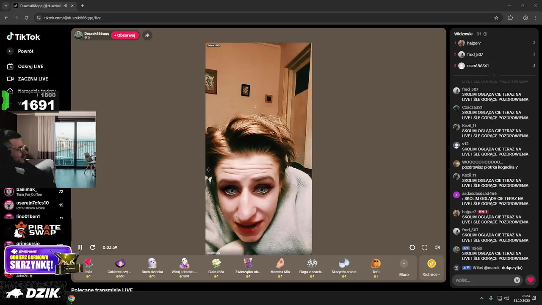This screenshot has width=542, height=305.
Task: Open microphone tray icon
Action: (x=491, y=298)
